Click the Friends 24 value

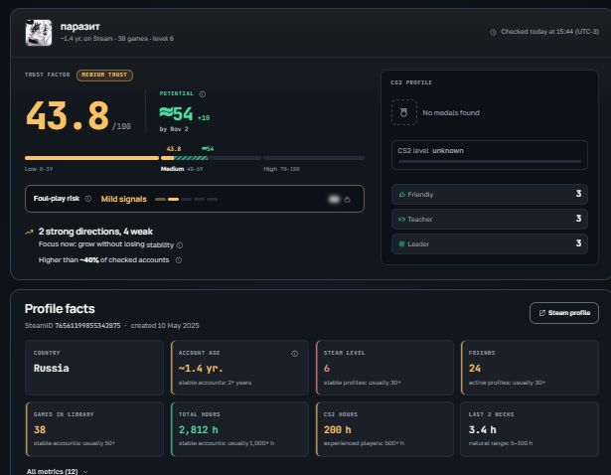click(475, 369)
